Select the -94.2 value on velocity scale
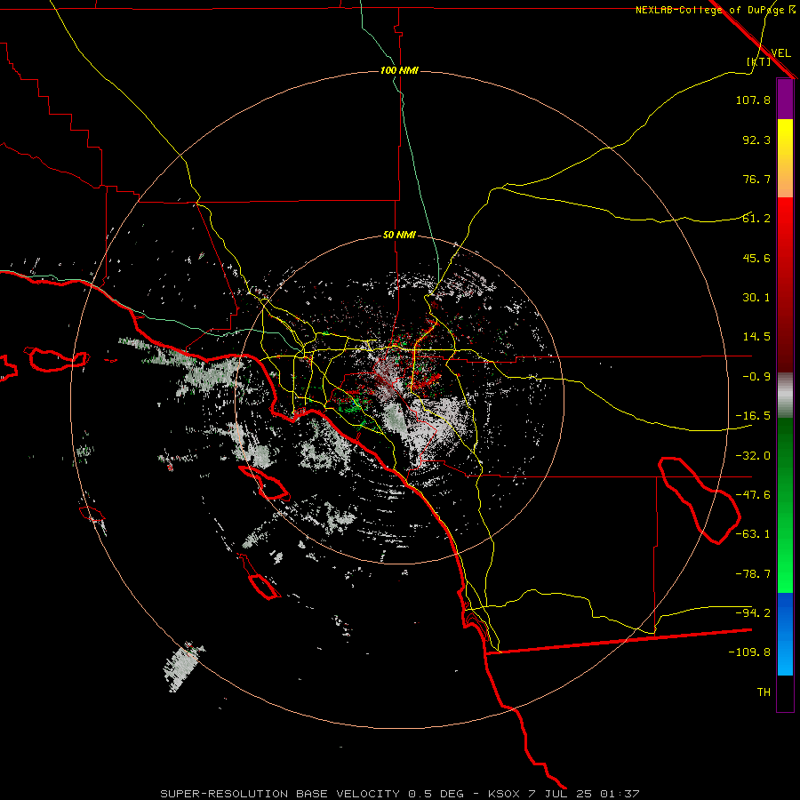 [753, 612]
